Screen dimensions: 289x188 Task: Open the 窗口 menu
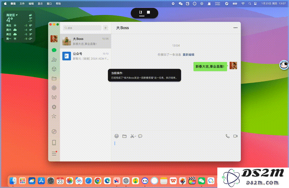click(49, 4)
